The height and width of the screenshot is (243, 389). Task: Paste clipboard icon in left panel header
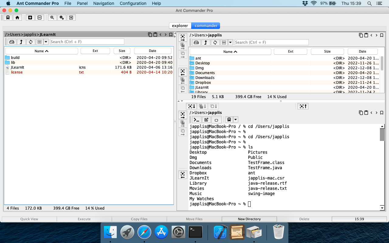(155, 35)
